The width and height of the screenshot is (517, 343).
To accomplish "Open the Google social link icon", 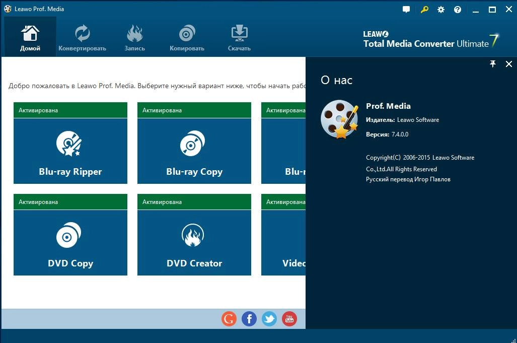I will click(x=229, y=319).
